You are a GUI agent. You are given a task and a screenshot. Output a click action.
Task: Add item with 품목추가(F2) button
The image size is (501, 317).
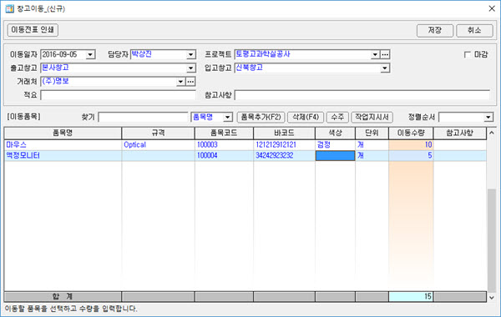point(261,117)
